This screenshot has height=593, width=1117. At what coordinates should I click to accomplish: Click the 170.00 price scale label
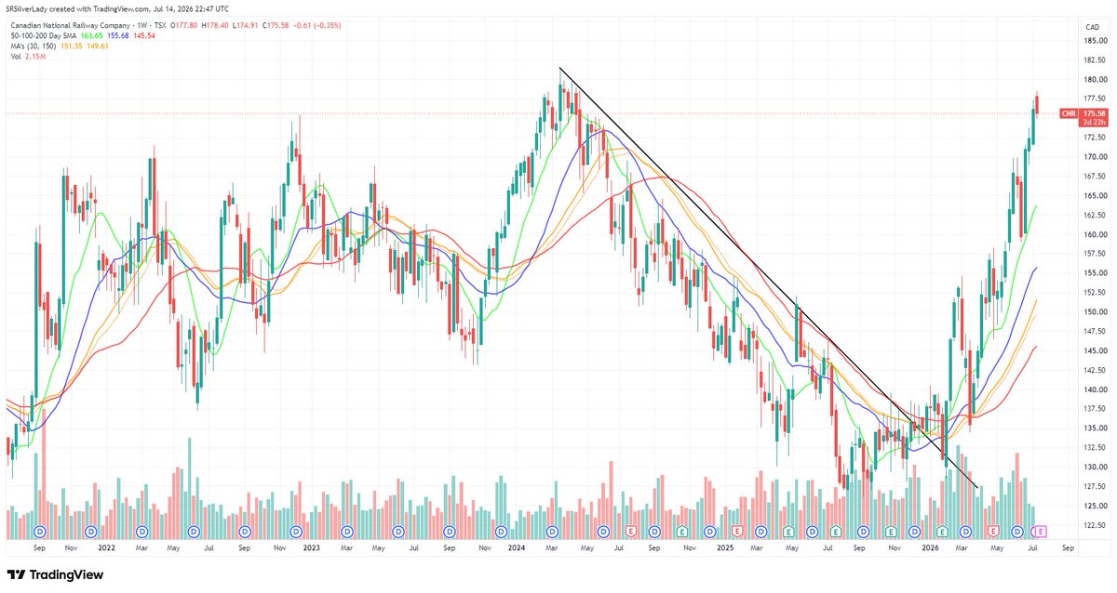pyautogui.click(x=1095, y=157)
